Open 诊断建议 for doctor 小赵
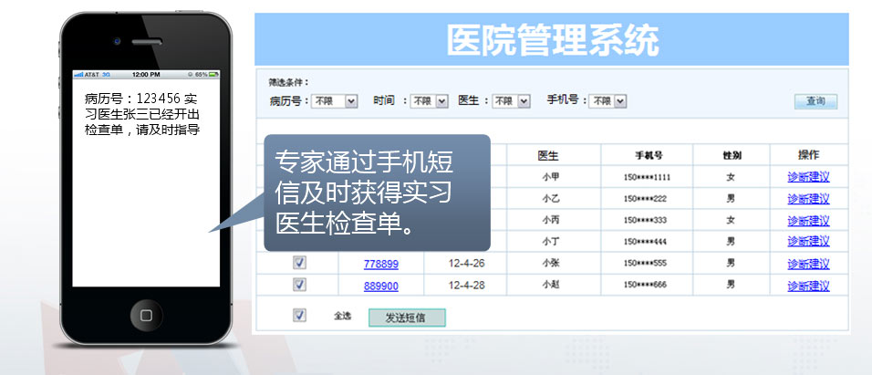The image size is (872, 375). tap(808, 285)
